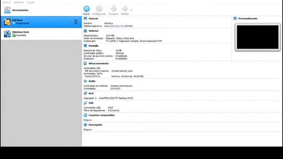Click the Windows Hack VM icon
The width and height of the screenshot is (283, 159).
(7, 34)
